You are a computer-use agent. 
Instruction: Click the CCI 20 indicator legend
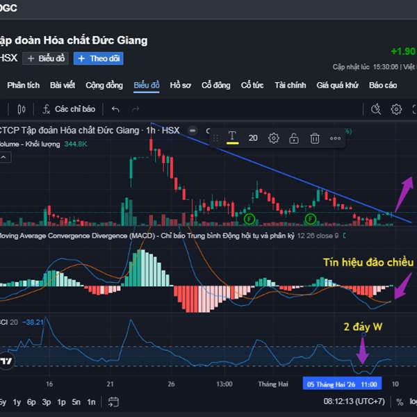[9, 322]
